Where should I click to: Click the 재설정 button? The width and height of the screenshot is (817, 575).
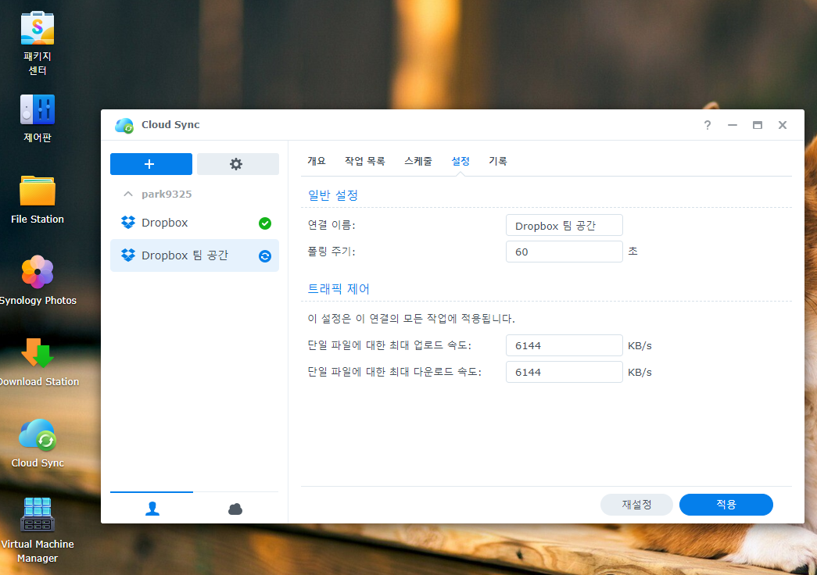[x=636, y=505]
